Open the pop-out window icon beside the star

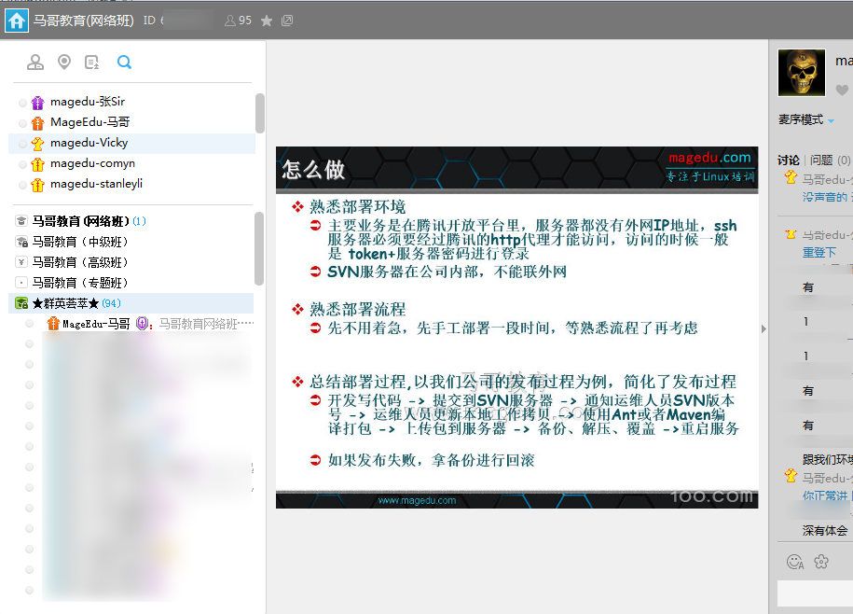[x=287, y=21]
